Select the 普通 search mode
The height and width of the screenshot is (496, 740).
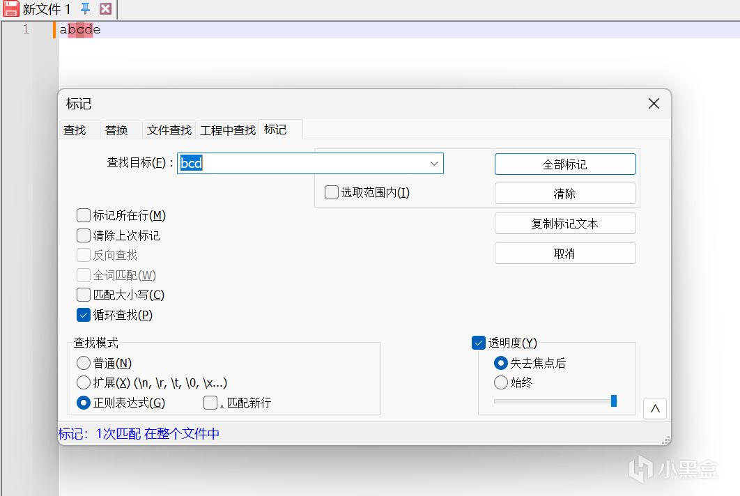pos(84,363)
